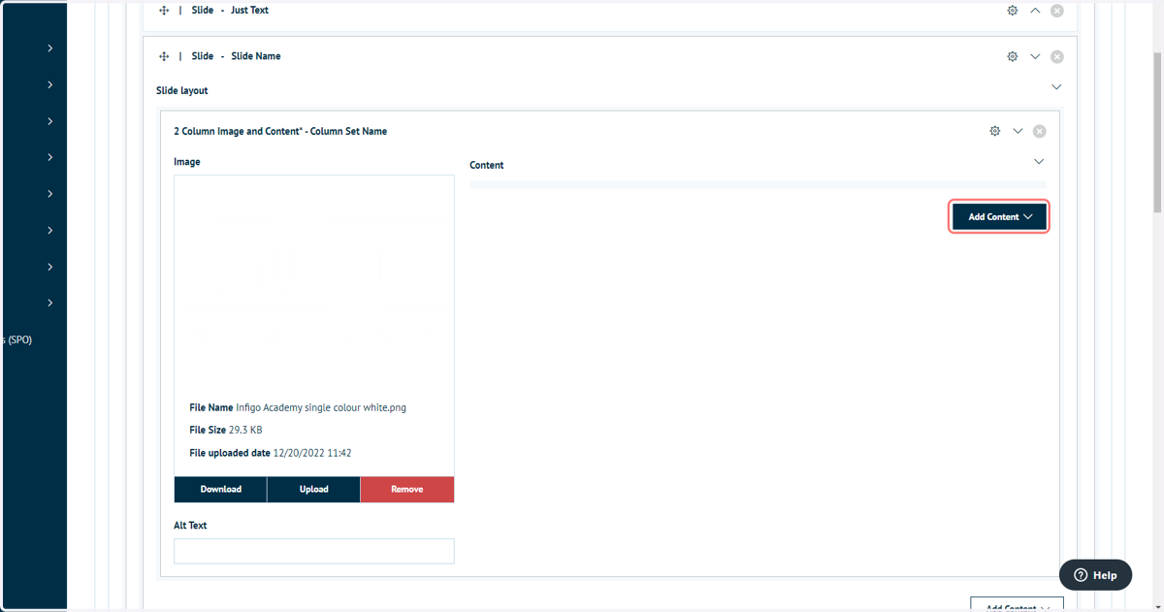Focus the Alt Text input field
Screen dimensions: 1164x612
tap(314, 551)
